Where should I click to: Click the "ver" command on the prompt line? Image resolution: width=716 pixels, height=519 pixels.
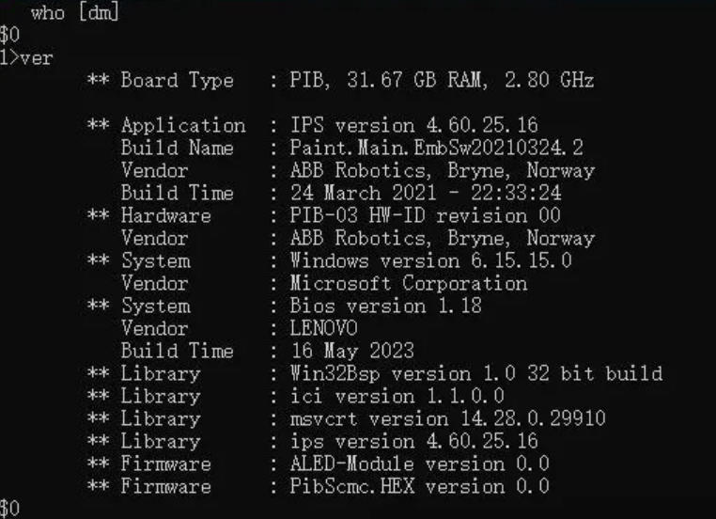click(37, 58)
